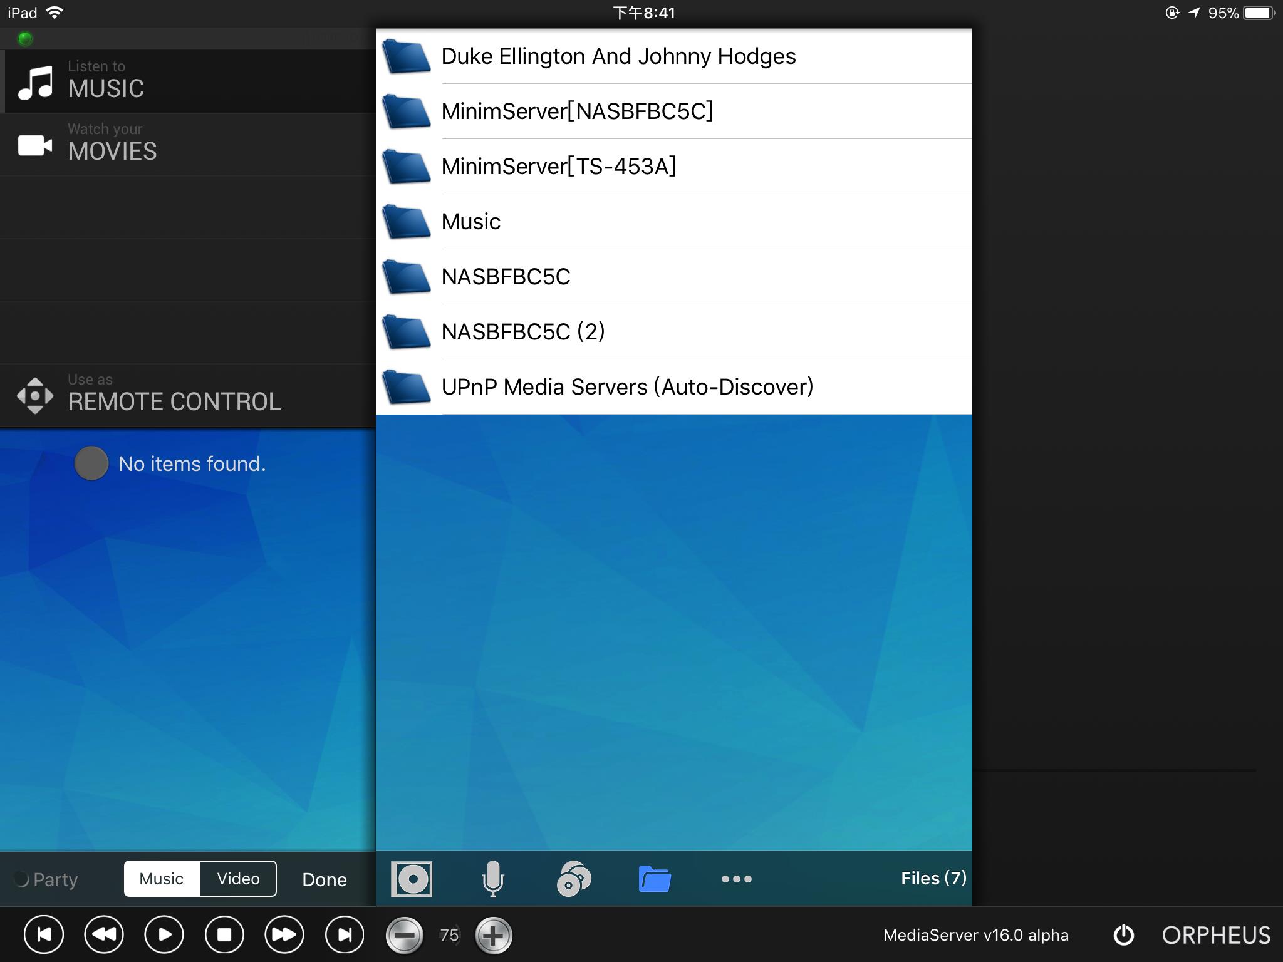The width and height of the screenshot is (1283, 962).
Task: Fast forward playback
Action: click(284, 935)
